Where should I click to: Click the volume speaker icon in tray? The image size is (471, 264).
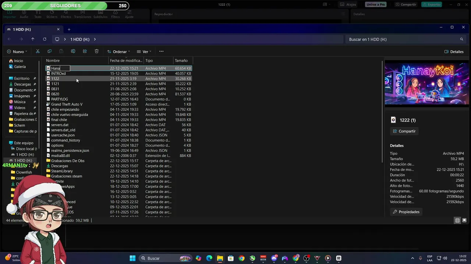[x=445, y=258]
